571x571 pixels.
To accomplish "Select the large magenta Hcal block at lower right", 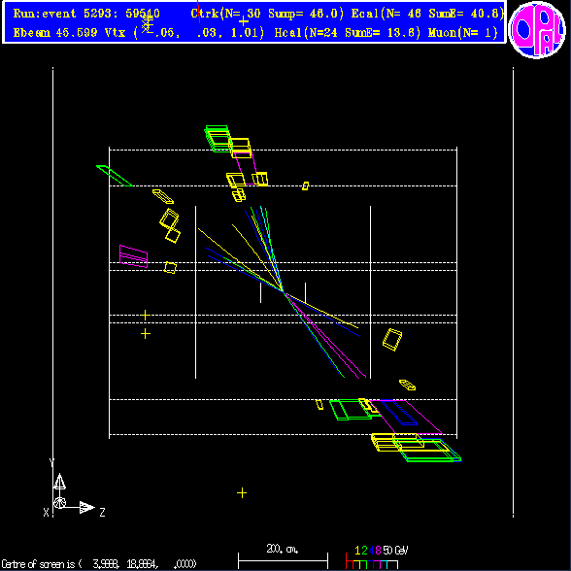I will tap(406, 417).
